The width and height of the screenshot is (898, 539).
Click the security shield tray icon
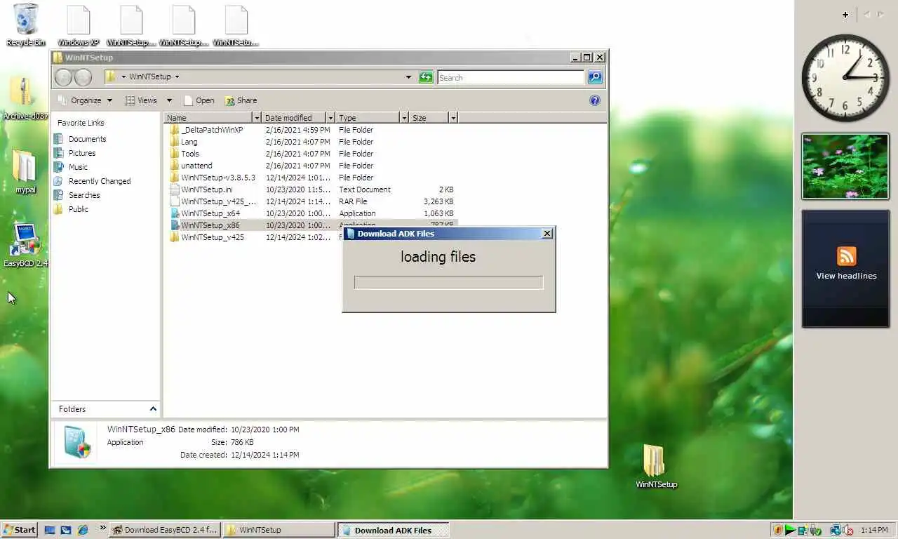click(x=777, y=531)
